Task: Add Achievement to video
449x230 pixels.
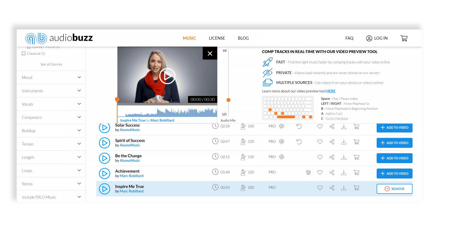Action: 395,174
